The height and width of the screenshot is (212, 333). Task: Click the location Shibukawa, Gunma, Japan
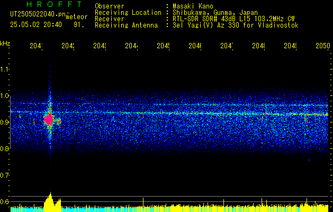coord(215,13)
